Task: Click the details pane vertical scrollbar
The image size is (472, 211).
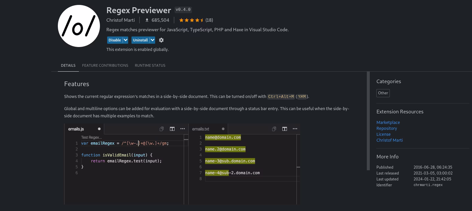Action: pos(368,121)
